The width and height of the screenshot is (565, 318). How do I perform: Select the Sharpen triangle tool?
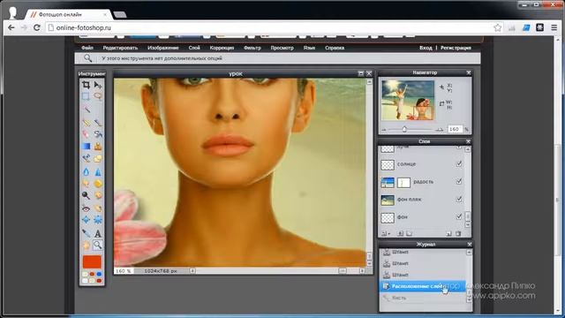pos(98,172)
